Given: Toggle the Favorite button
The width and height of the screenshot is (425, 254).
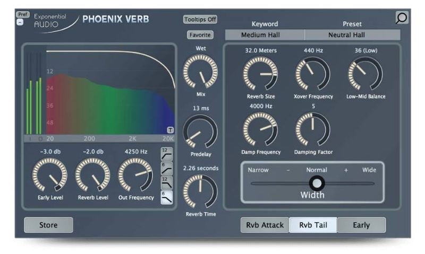Looking at the screenshot, I should [200, 35].
